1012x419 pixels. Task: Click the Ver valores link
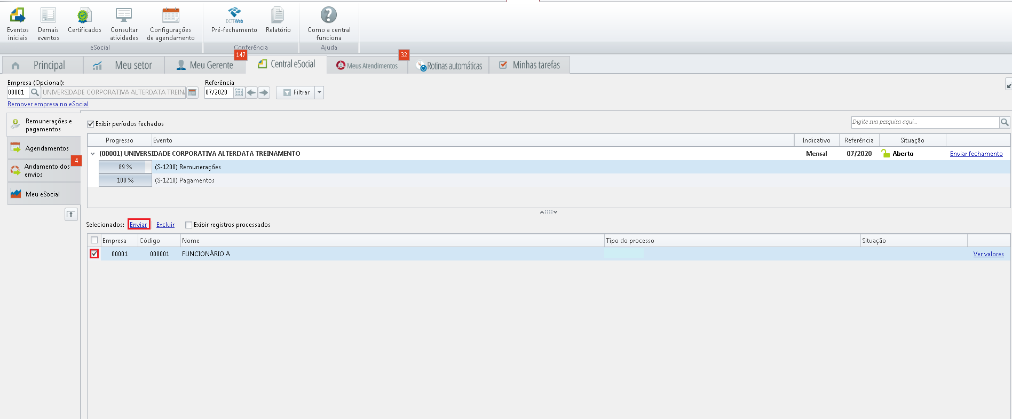pos(989,254)
